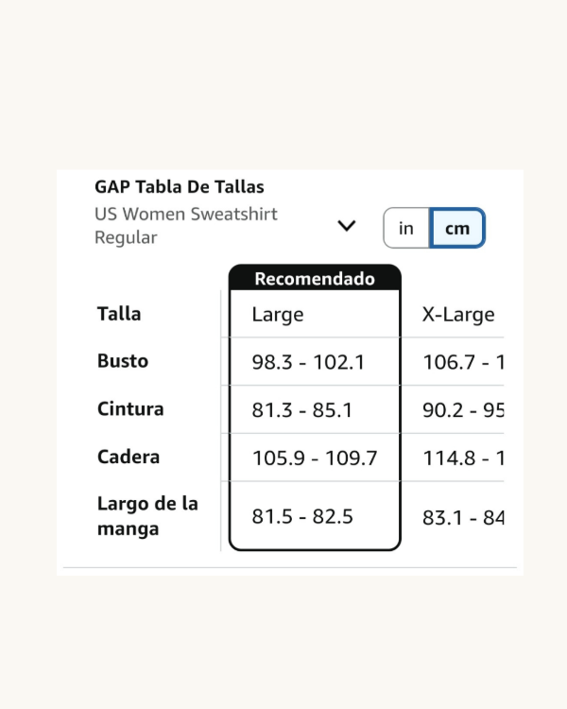Click the Busto row label
The image size is (567, 709).
pos(123,361)
